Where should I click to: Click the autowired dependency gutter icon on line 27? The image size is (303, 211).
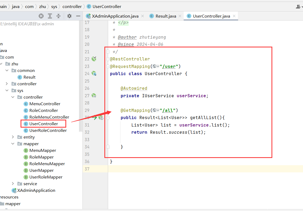[x=94, y=96]
